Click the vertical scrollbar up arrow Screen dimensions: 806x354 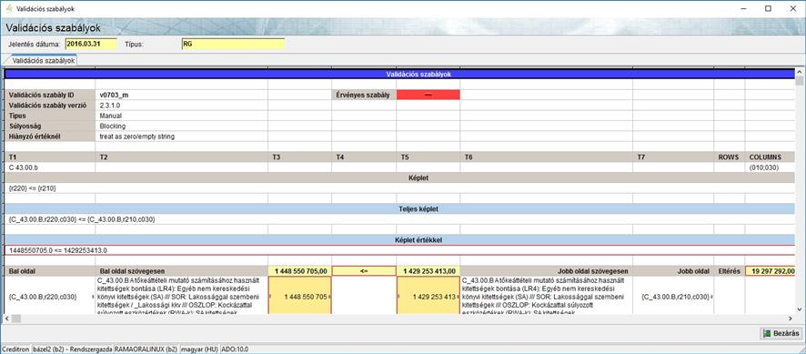(800, 72)
